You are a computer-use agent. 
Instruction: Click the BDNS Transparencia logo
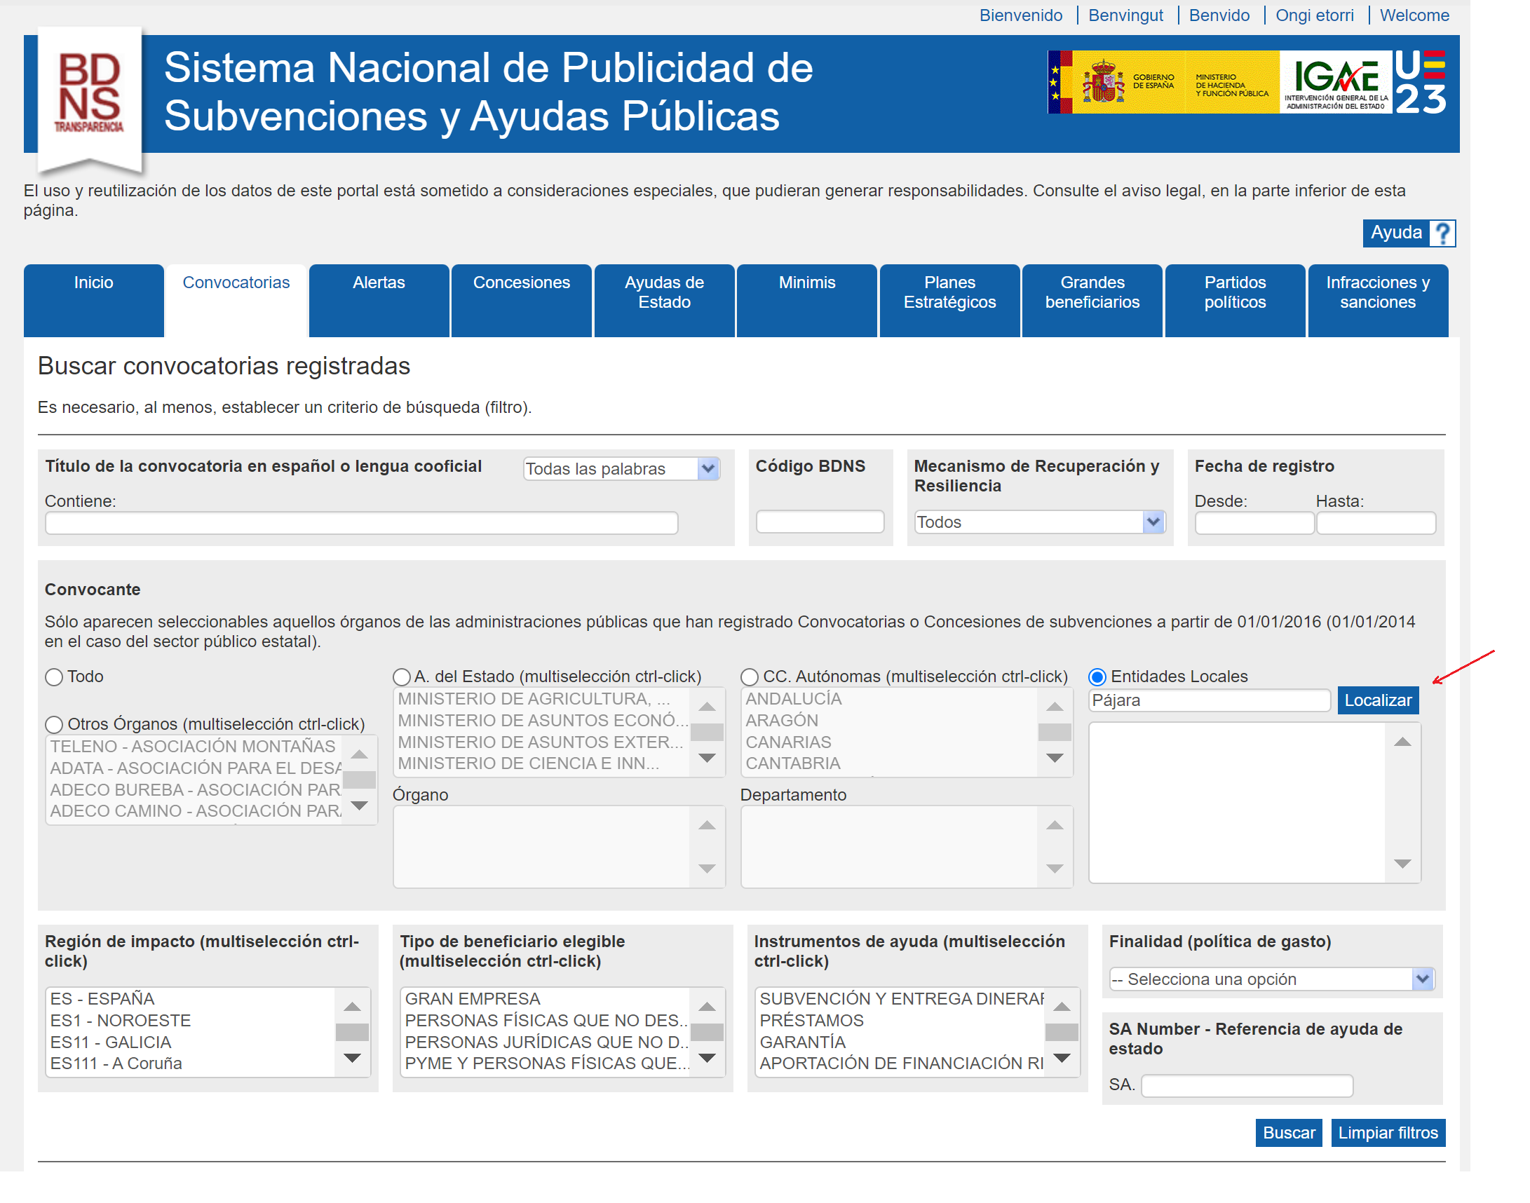click(90, 100)
